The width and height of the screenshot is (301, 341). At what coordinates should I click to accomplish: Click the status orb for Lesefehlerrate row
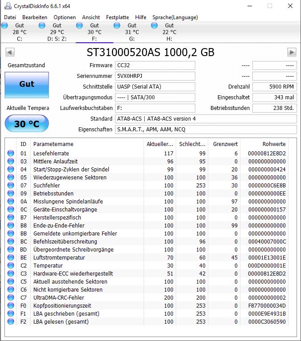11,153
